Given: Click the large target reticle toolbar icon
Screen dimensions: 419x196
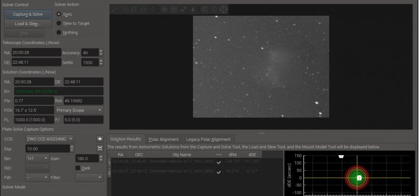Looking at the screenshot, I should (223, 9).
